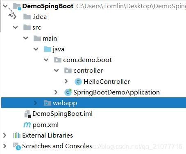Click the Scratches and Consoles clock icon

click(x=17, y=146)
